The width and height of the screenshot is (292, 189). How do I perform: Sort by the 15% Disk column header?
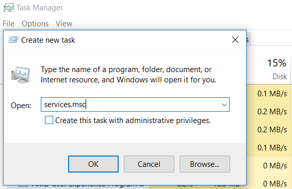pyautogui.click(x=277, y=69)
